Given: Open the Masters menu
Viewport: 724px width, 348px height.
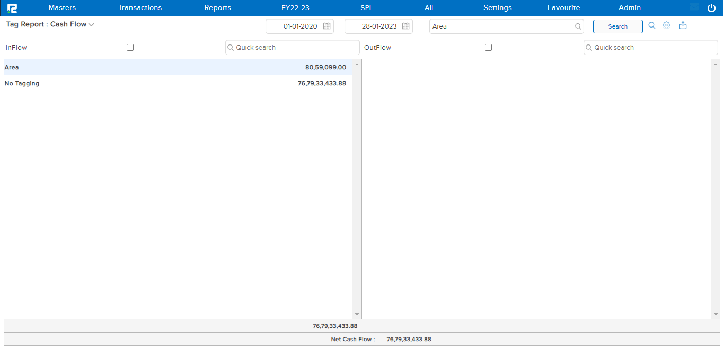Looking at the screenshot, I should pyautogui.click(x=62, y=8).
